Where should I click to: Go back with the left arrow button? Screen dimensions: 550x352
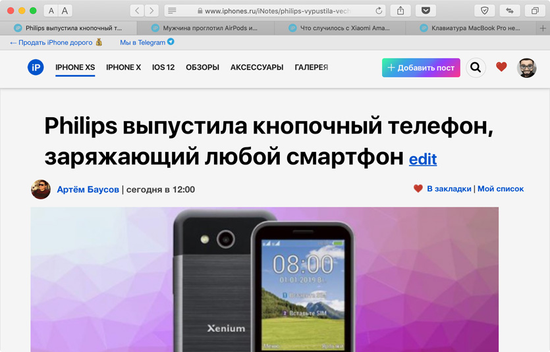pyautogui.click(x=137, y=11)
